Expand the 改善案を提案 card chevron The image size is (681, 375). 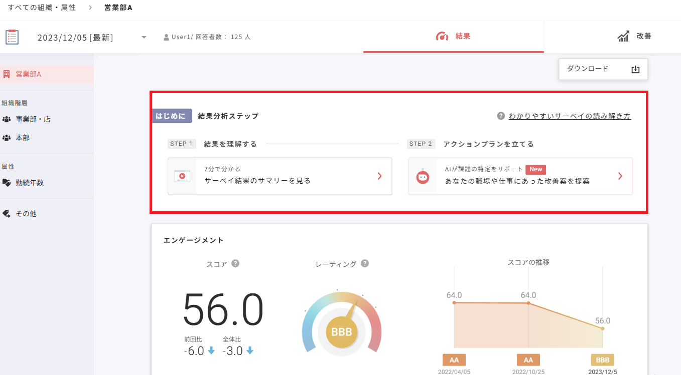pos(620,176)
